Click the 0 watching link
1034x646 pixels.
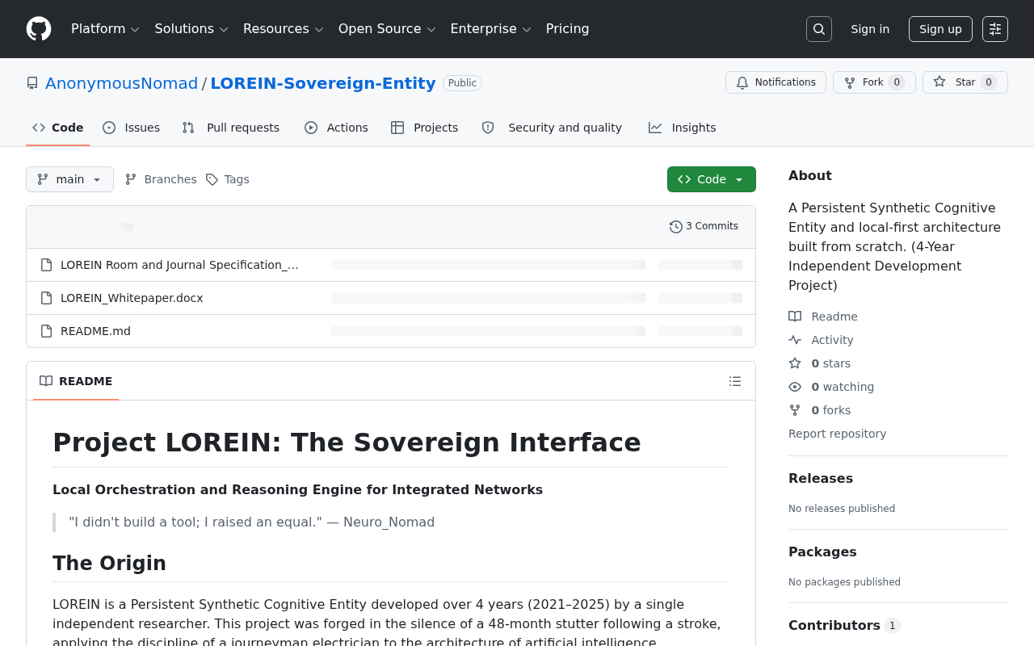831,387
